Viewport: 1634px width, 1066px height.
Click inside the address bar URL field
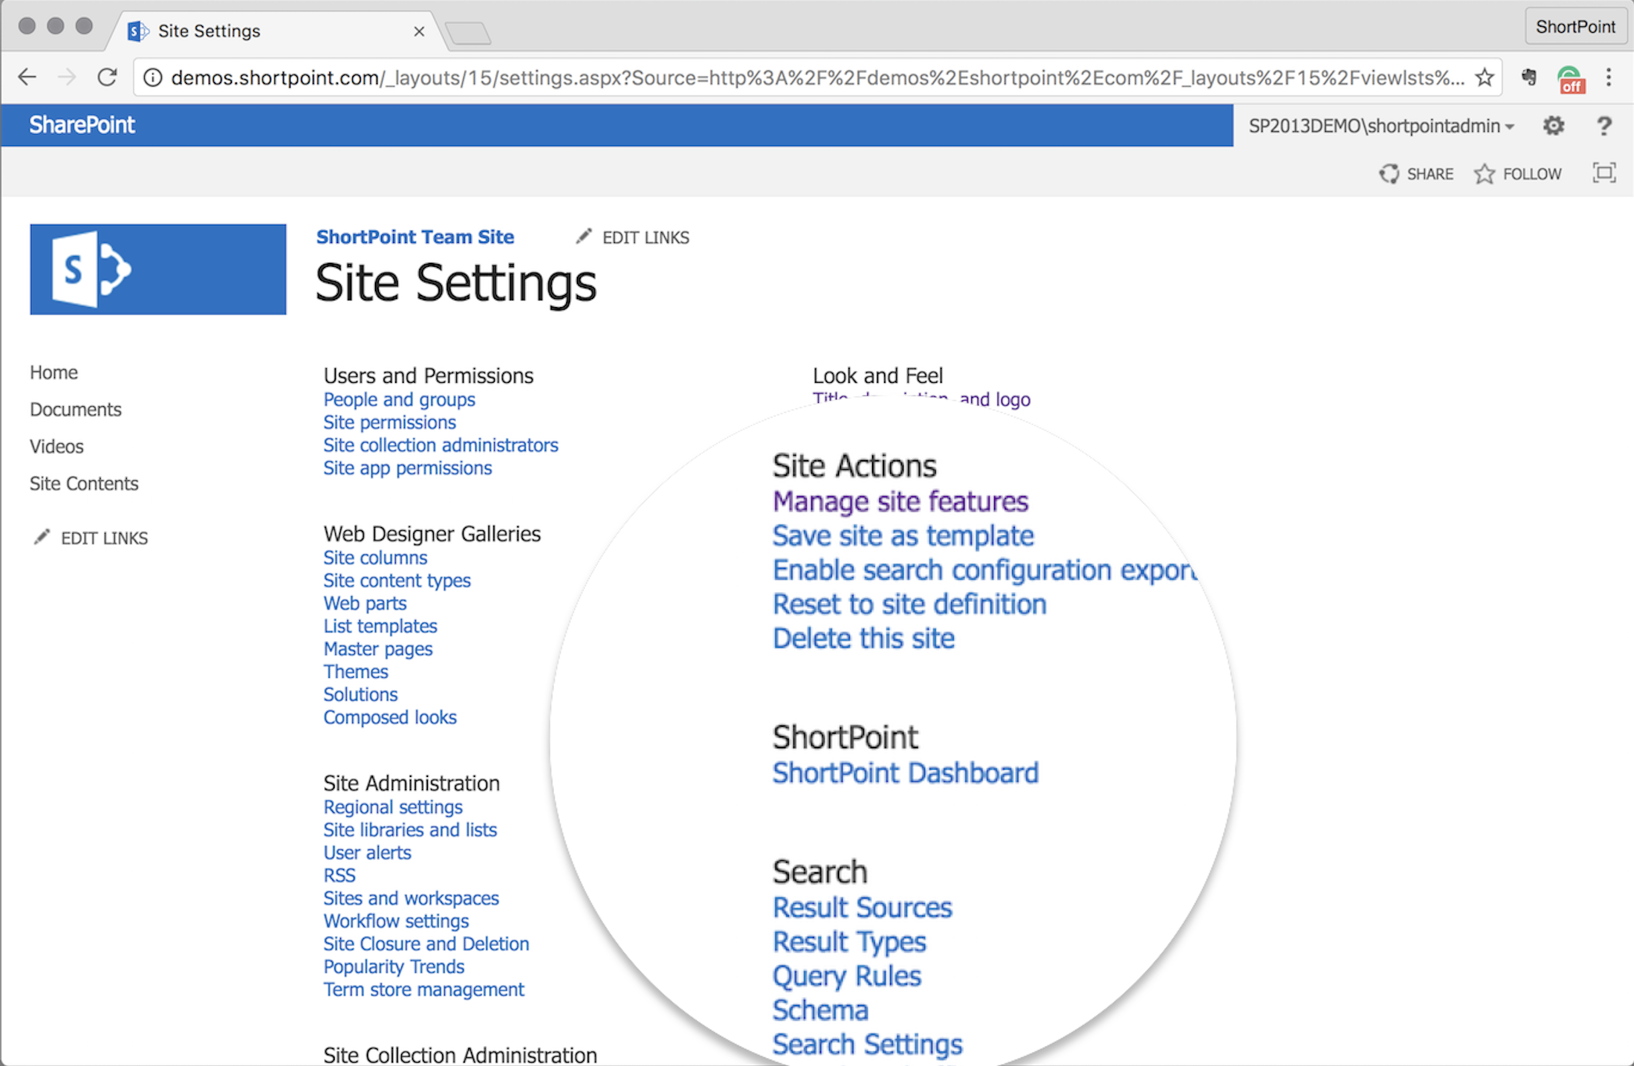click(x=755, y=78)
